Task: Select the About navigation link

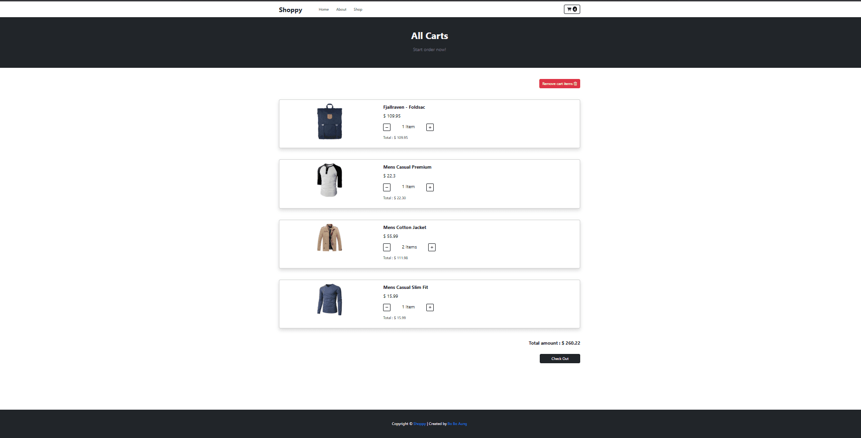Action: 341,9
